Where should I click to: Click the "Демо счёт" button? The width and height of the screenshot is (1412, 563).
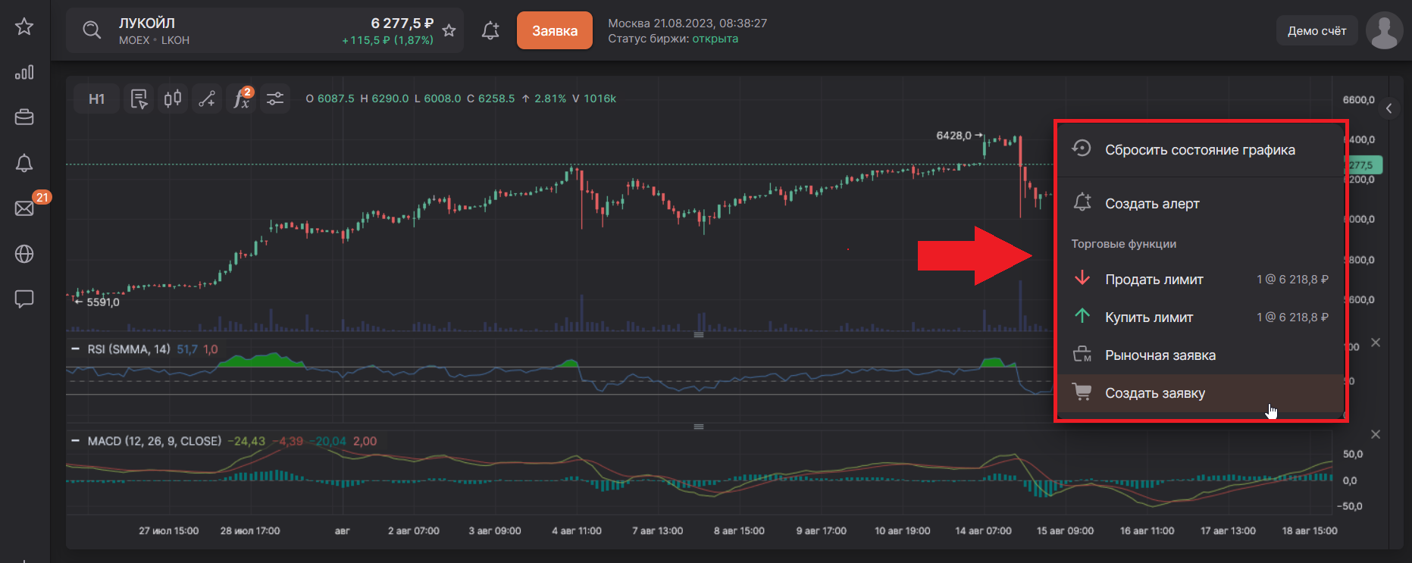[x=1317, y=31]
